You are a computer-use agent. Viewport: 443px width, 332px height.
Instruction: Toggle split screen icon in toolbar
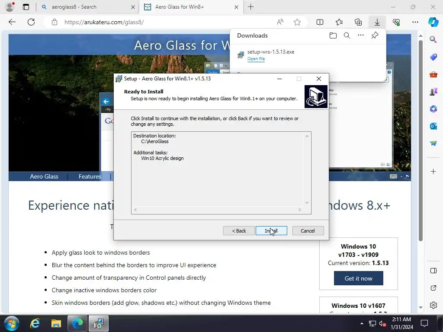(x=320, y=22)
